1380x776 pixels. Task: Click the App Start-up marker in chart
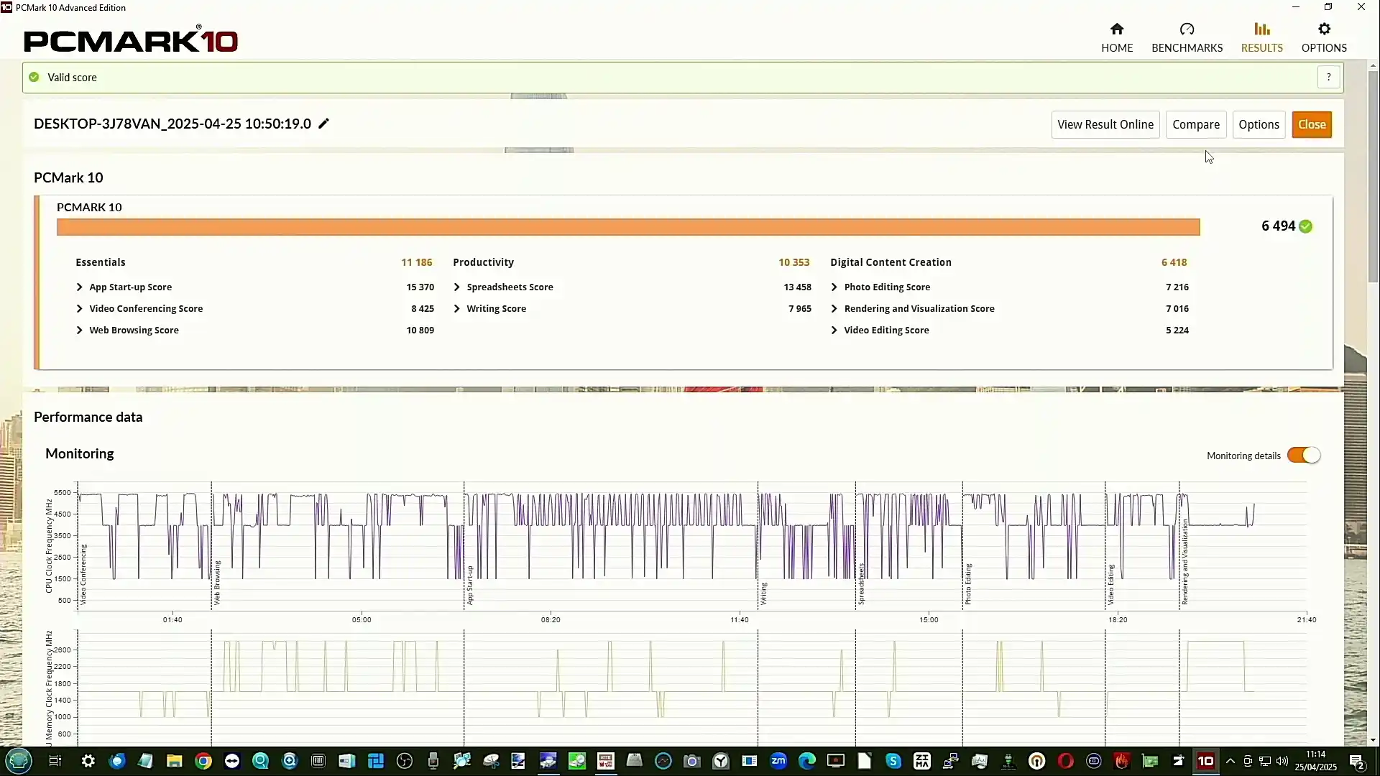[x=469, y=585]
